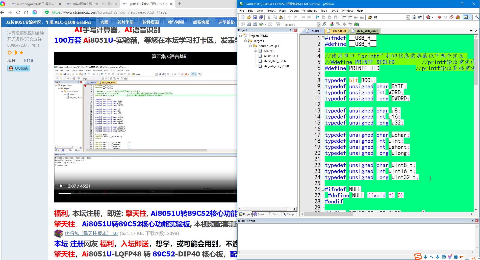Open the File menu in µVision
The image size is (480, 260).
pyautogui.click(x=242, y=11)
